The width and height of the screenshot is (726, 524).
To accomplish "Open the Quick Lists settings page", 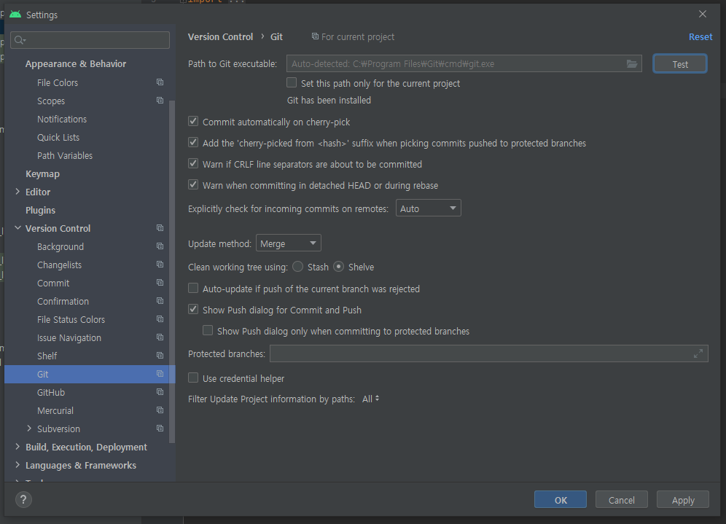I will [x=58, y=138].
